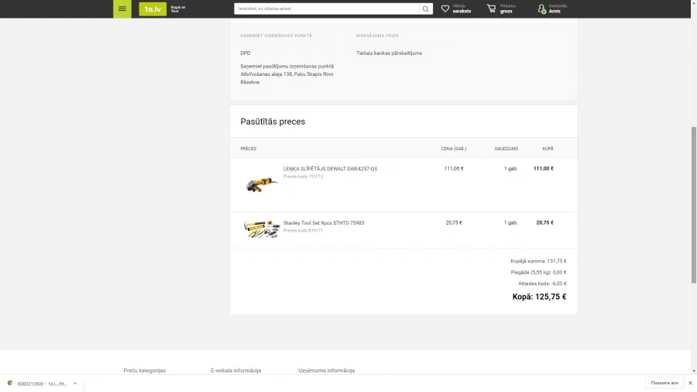Click the Chrome icon of the downloaded file
Viewport: 697px width, 392px height.
point(10,383)
